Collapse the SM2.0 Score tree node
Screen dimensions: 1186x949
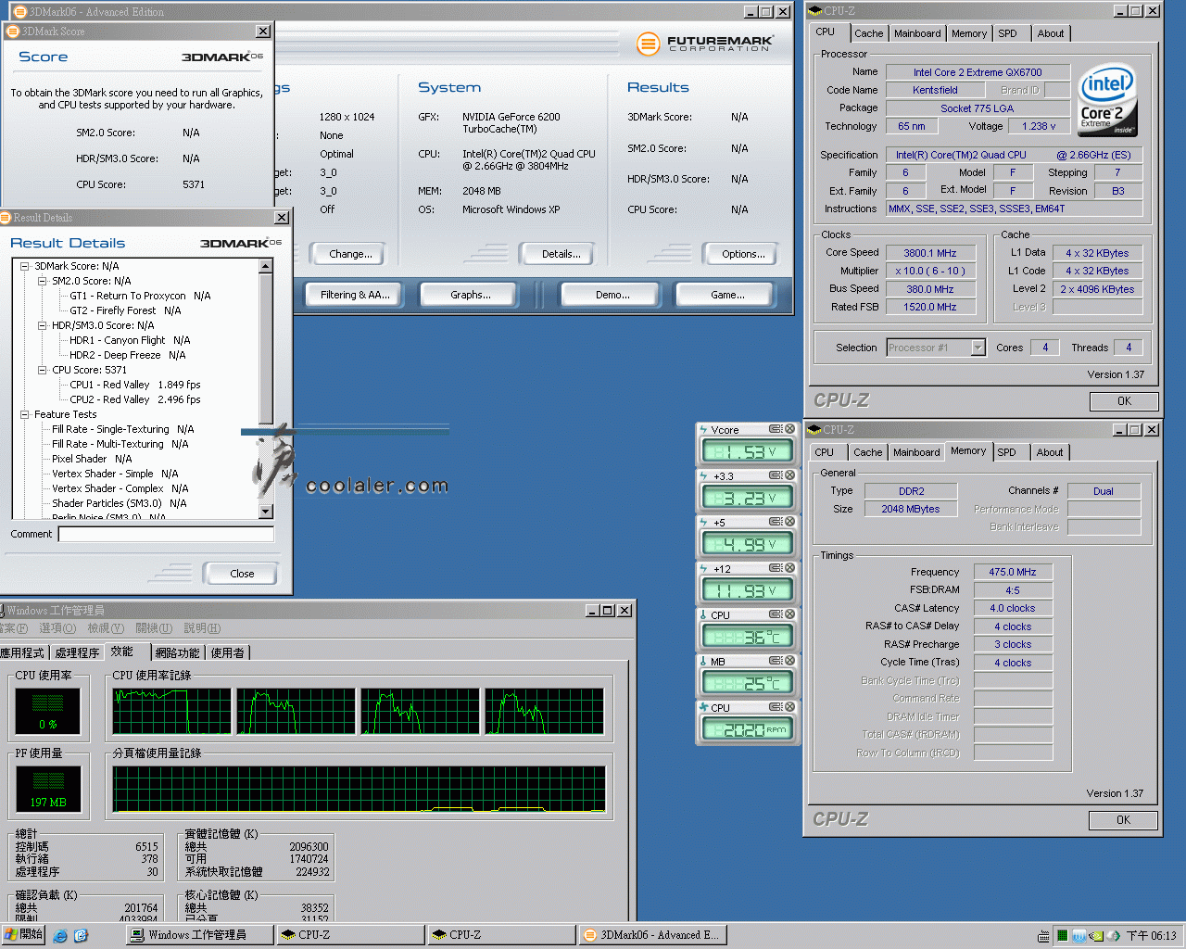[x=42, y=281]
